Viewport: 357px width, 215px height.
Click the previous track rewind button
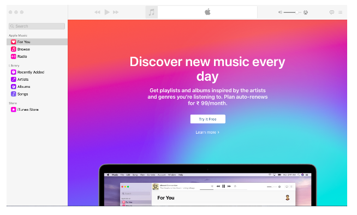pos(97,12)
